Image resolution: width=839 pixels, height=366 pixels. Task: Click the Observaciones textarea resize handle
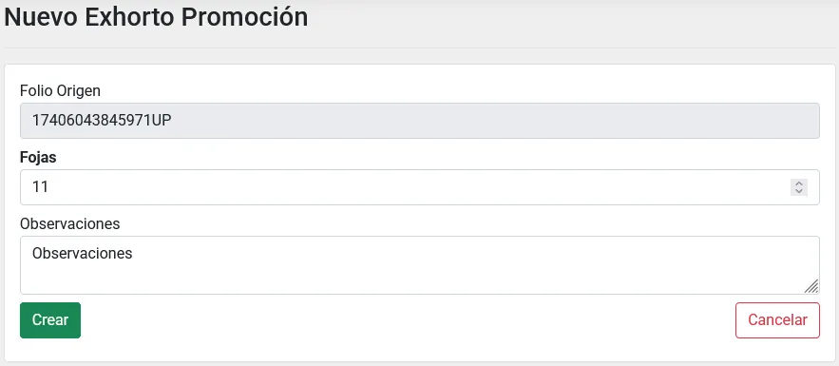click(x=811, y=286)
